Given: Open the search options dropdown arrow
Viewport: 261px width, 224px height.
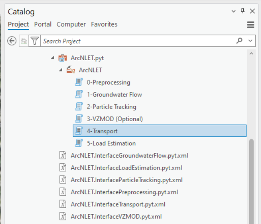Looking at the screenshot, I should coord(250,41).
